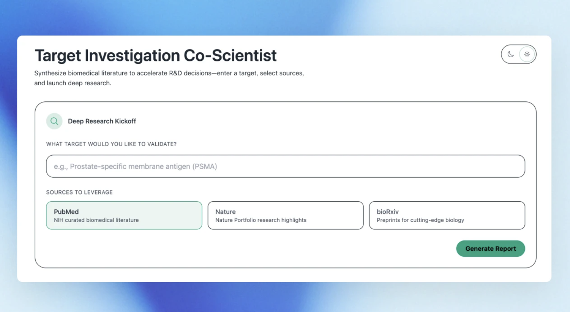This screenshot has width=570, height=312.
Task: Click "Preprints for cutting-edge biology" description
Action: (420, 220)
